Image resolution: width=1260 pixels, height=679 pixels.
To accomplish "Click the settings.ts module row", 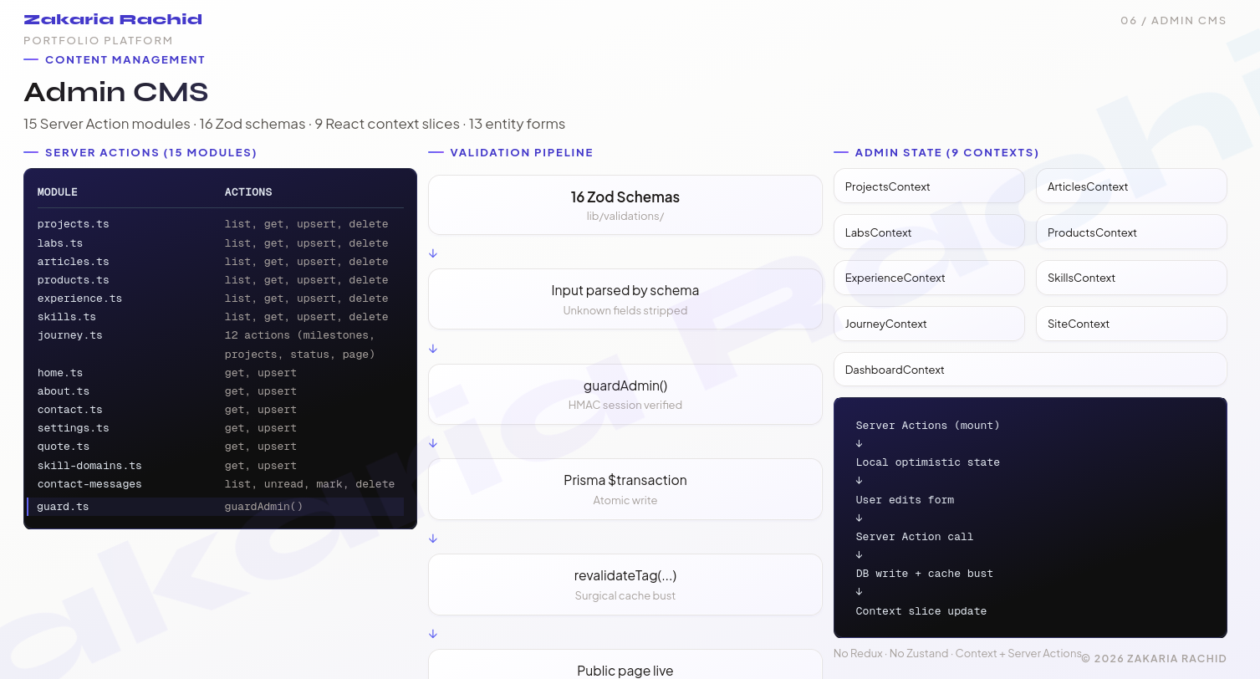I will (220, 428).
